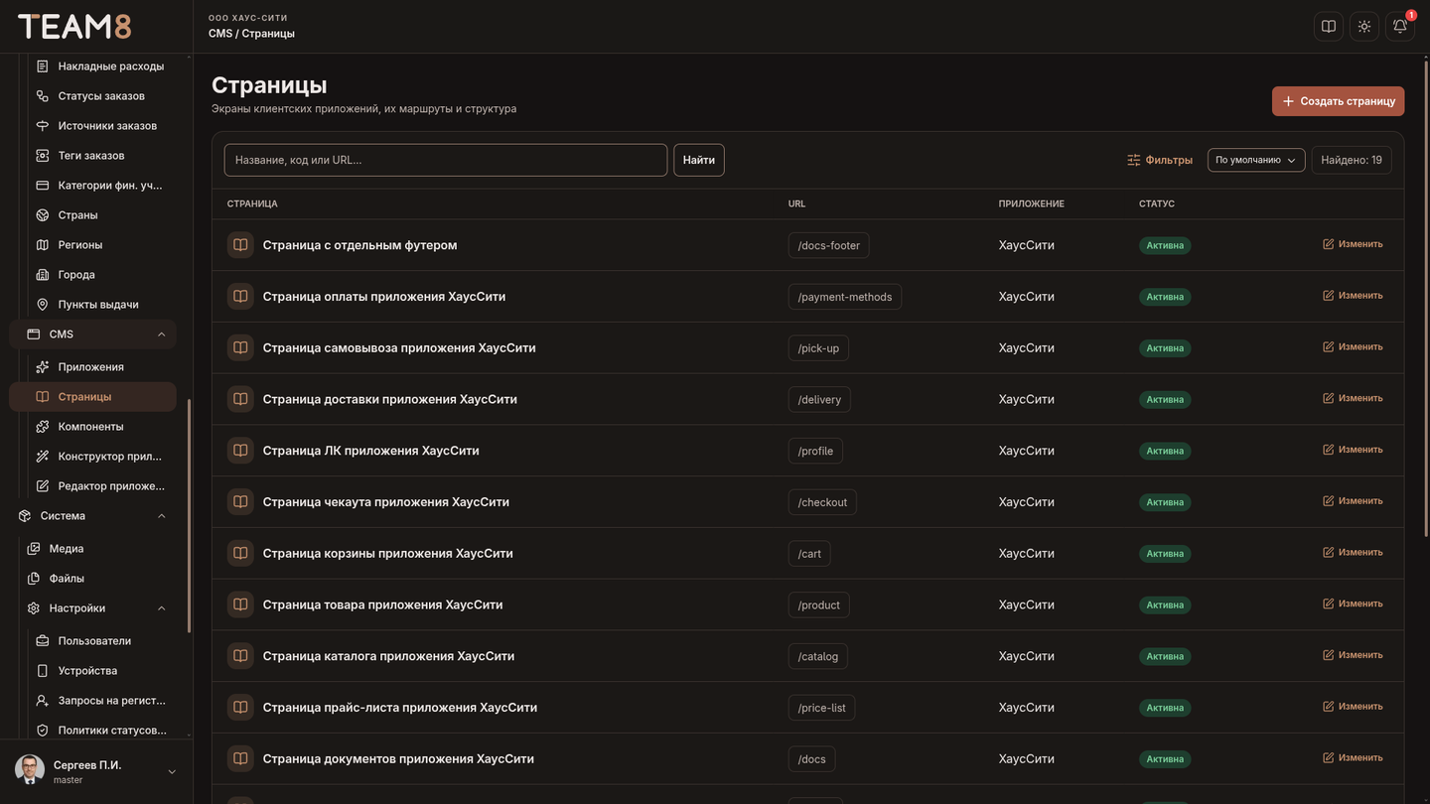The height and width of the screenshot is (804, 1430).
Task: Click the Название, код или URL search field
Action: 446,160
